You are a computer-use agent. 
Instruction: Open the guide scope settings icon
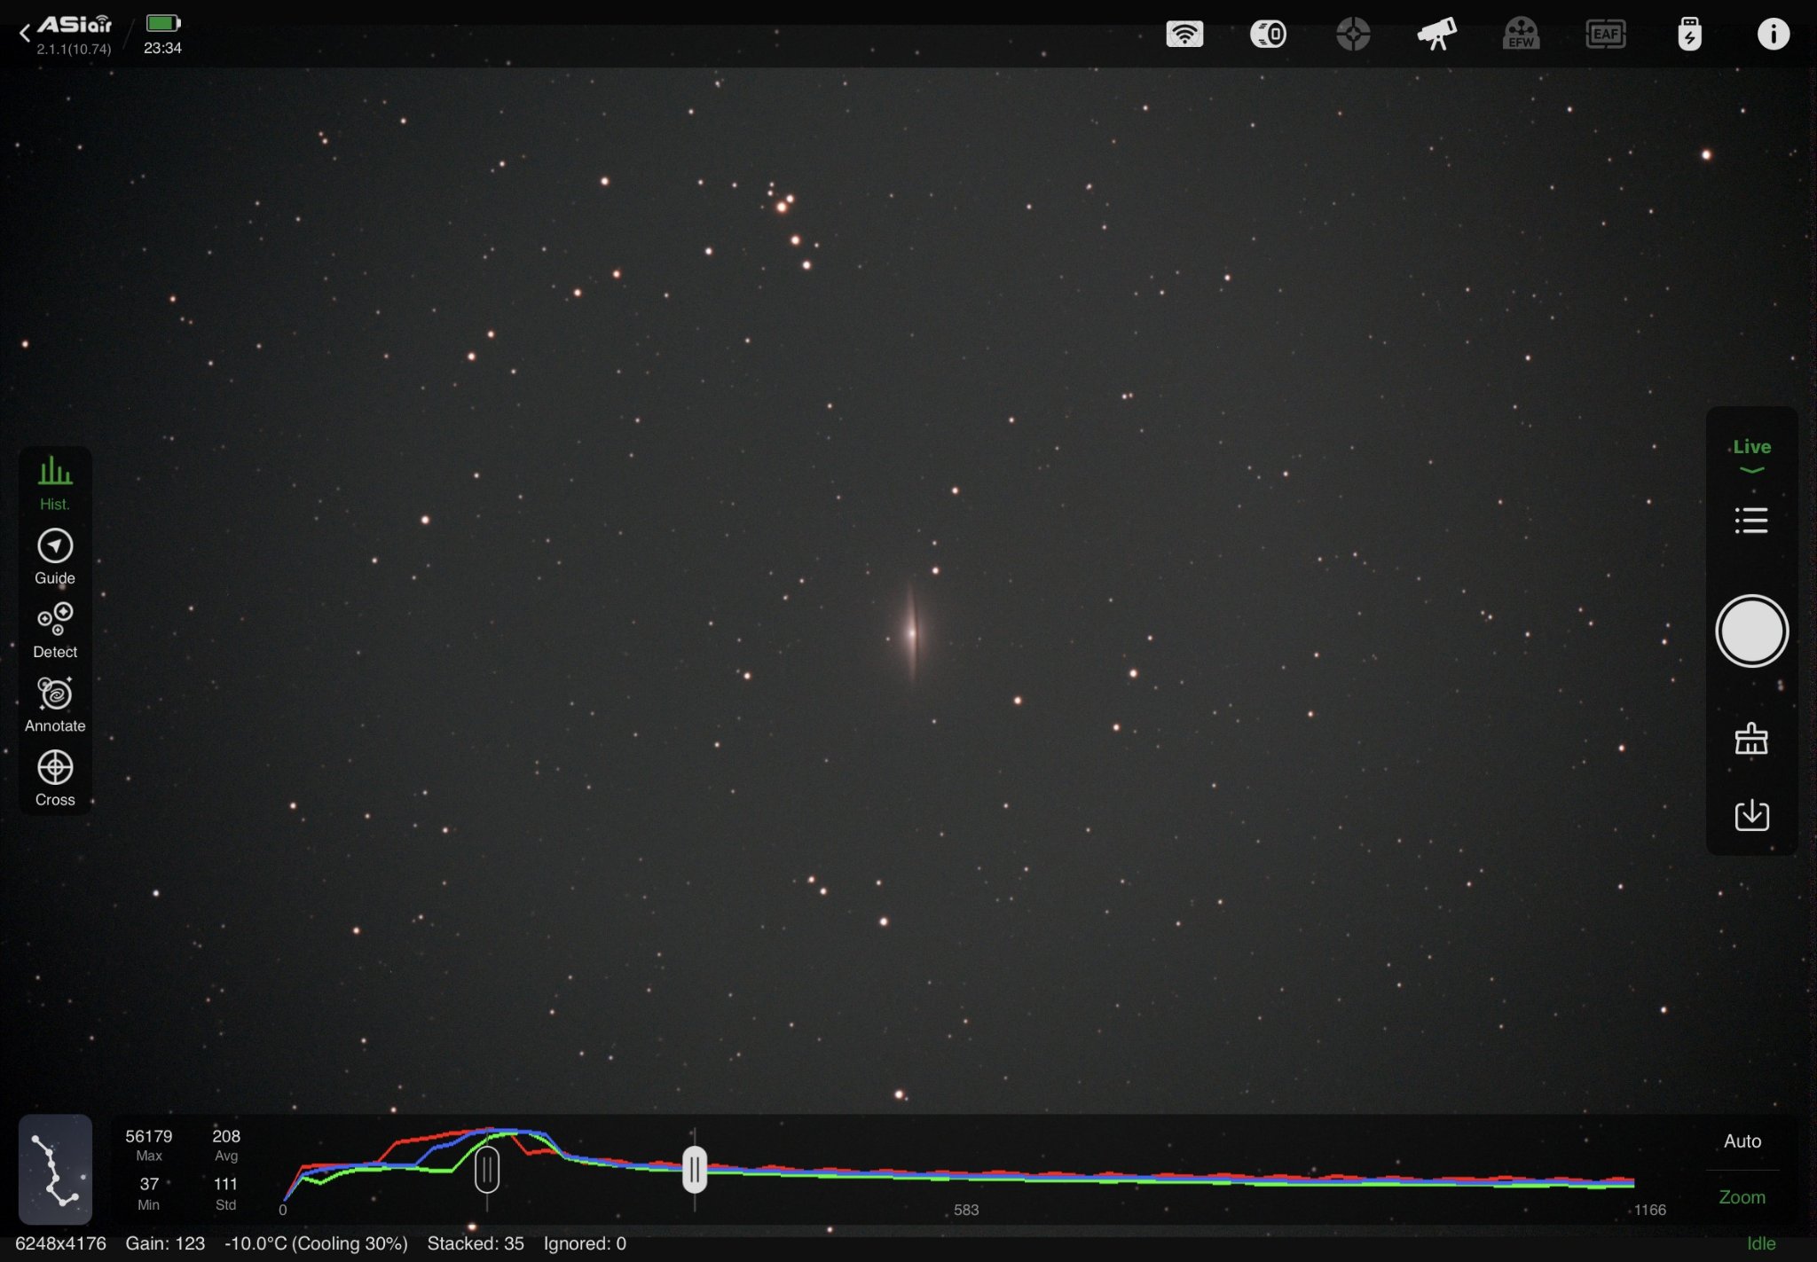1353,34
